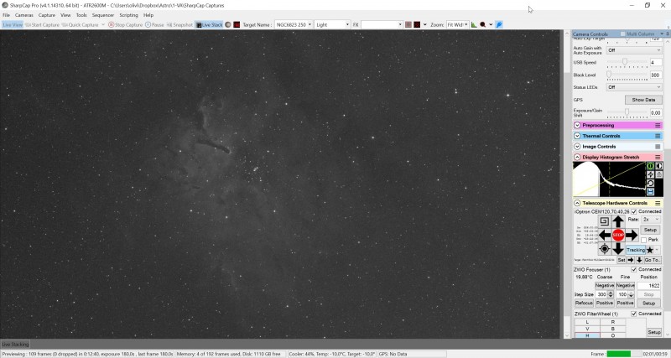Click the lightning bolt auto-stretch icon
This screenshot has width=671, height=358.
pyautogui.click(x=651, y=174)
